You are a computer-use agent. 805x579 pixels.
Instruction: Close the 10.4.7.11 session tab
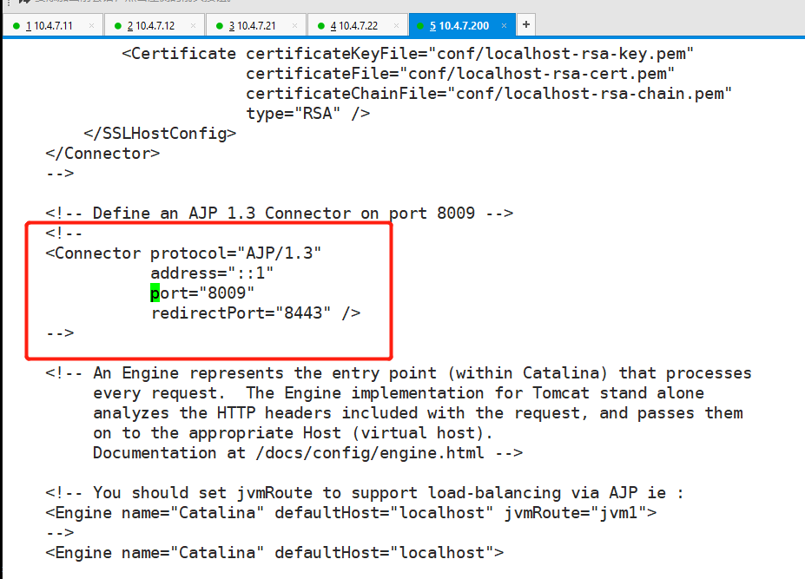coord(92,26)
